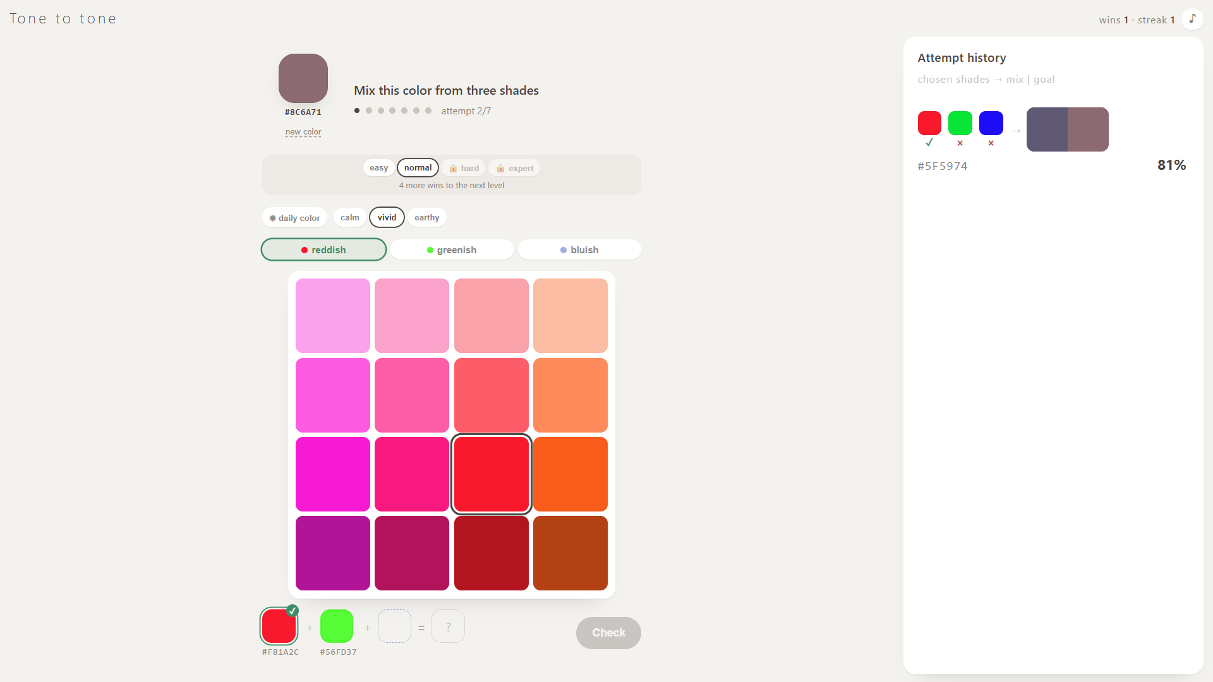Image resolution: width=1213 pixels, height=682 pixels.
Task: Click the new color link
Action: [303, 132]
